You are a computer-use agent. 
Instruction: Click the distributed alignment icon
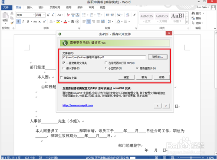click(103, 22)
